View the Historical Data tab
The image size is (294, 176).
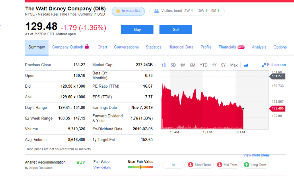click(181, 47)
